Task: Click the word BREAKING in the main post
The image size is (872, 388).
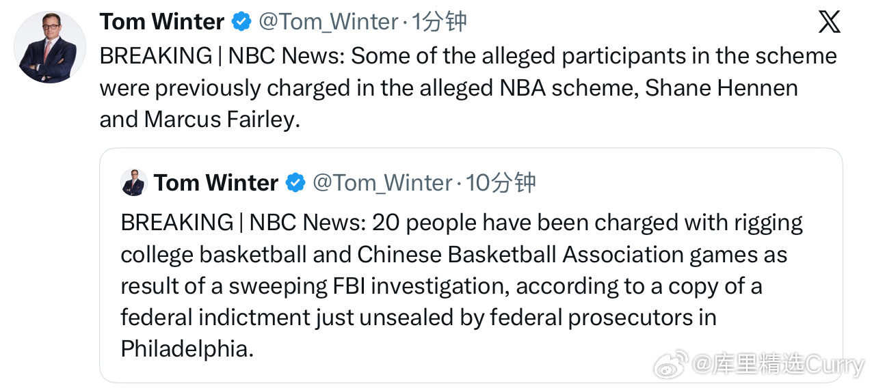Action: [156, 56]
